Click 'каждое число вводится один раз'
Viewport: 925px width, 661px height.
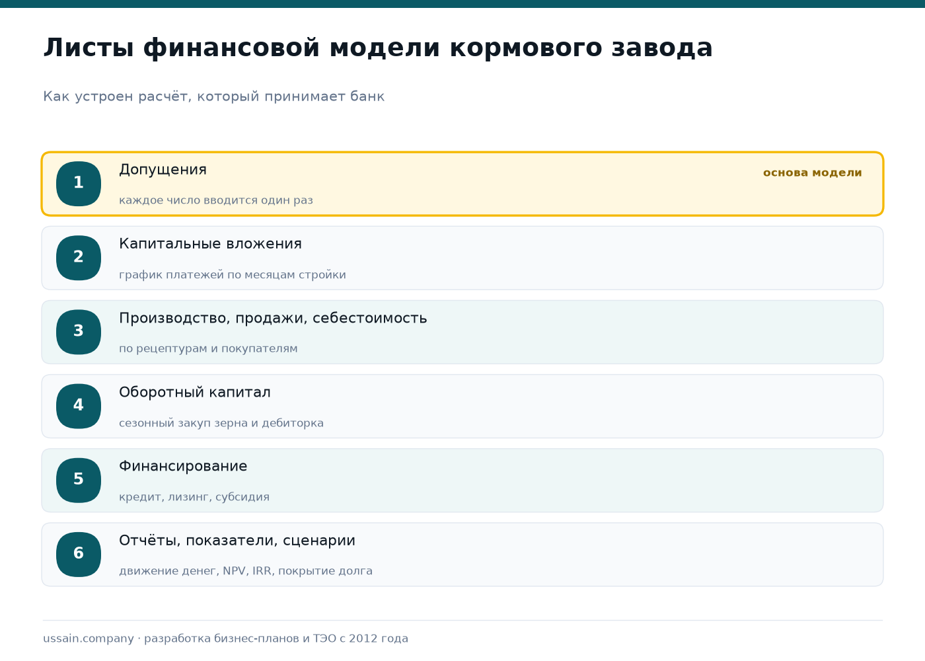point(216,200)
